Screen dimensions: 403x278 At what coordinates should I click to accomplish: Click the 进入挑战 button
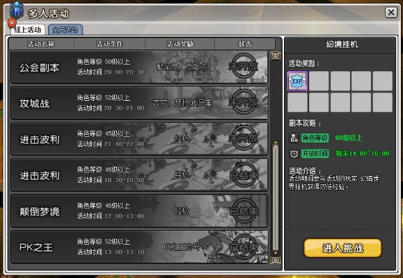tap(342, 248)
